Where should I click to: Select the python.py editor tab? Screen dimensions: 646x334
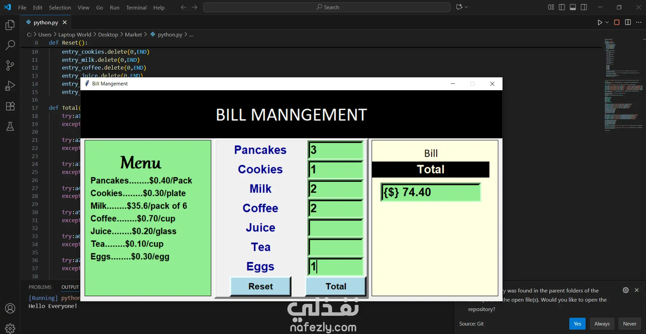pos(46,22)
